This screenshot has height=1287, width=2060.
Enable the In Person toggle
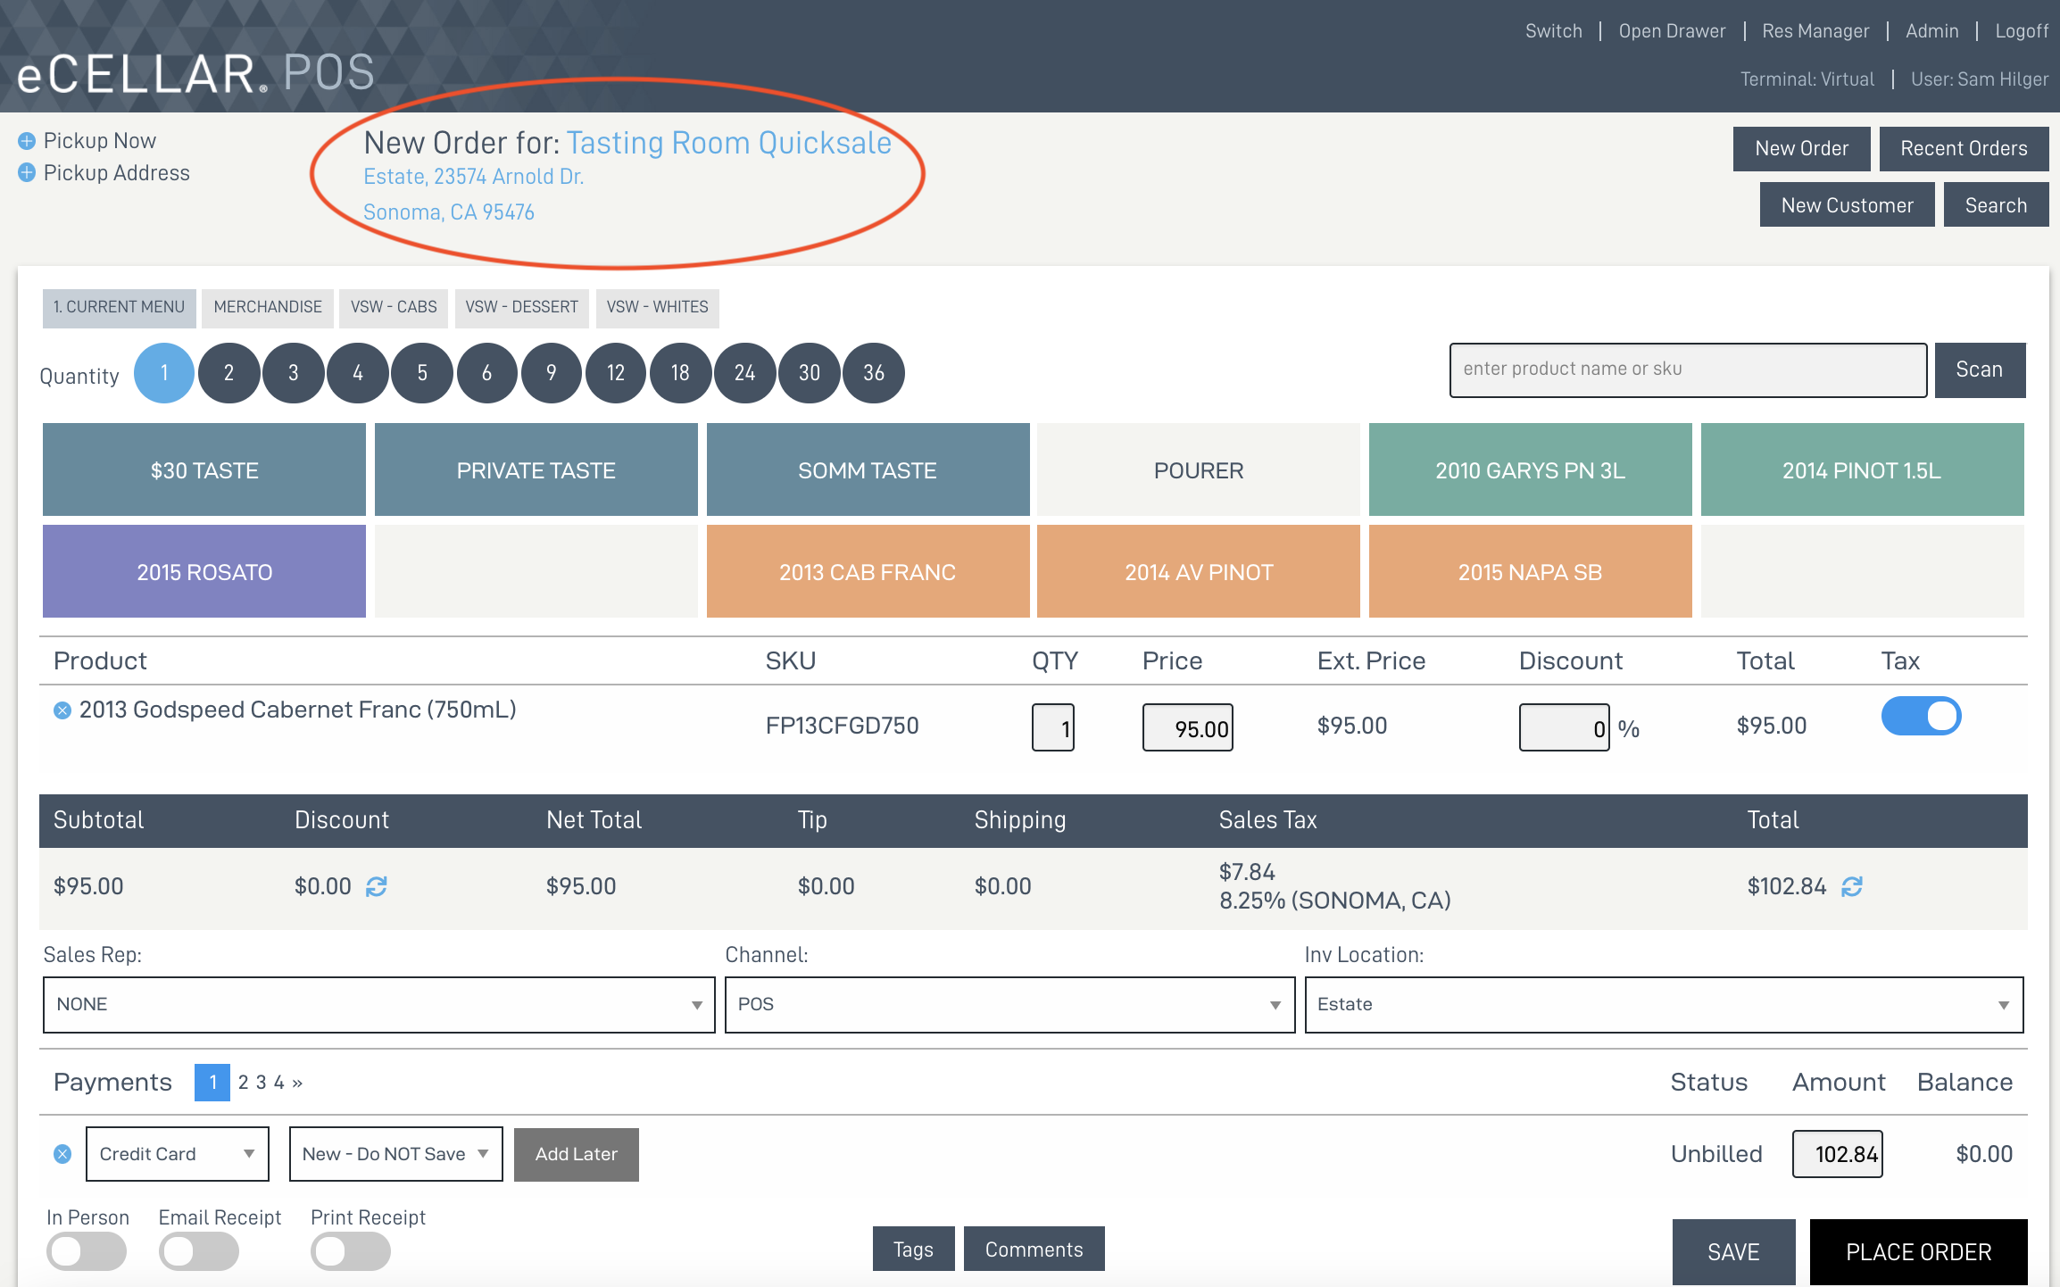[86, 1251]
